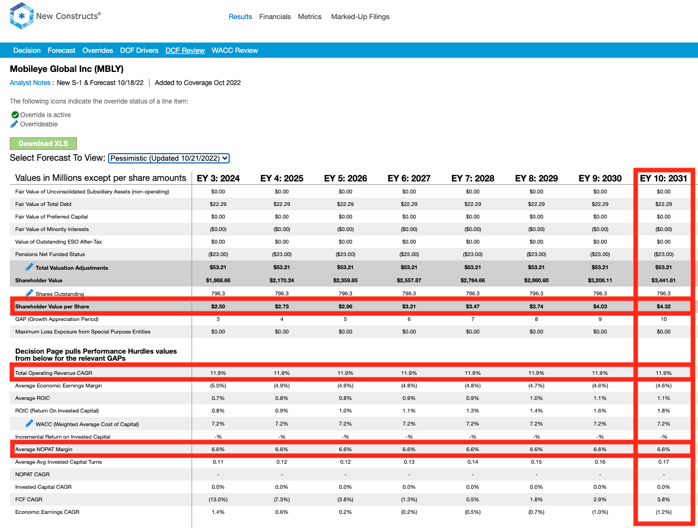Click the $4.32 Shareholder Value per Share cell
Viewport: 698px width, 528px height.
pos(664,307)
